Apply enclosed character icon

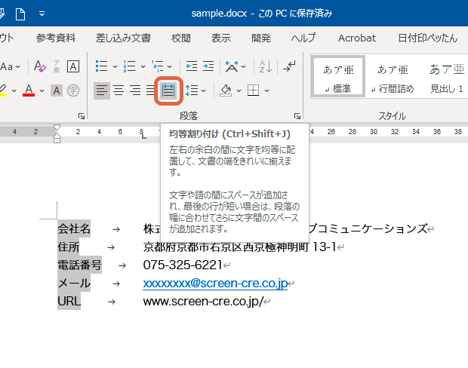point(73,90)
